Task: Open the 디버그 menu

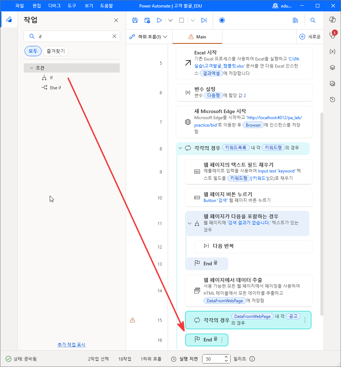Action: [x=54, y=6]
